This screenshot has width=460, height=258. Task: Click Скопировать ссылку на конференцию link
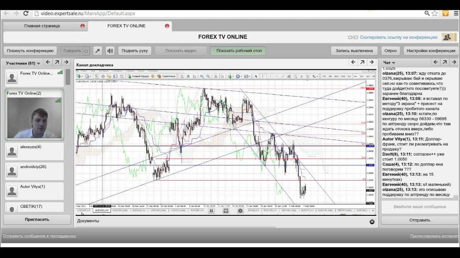point(399,37)
